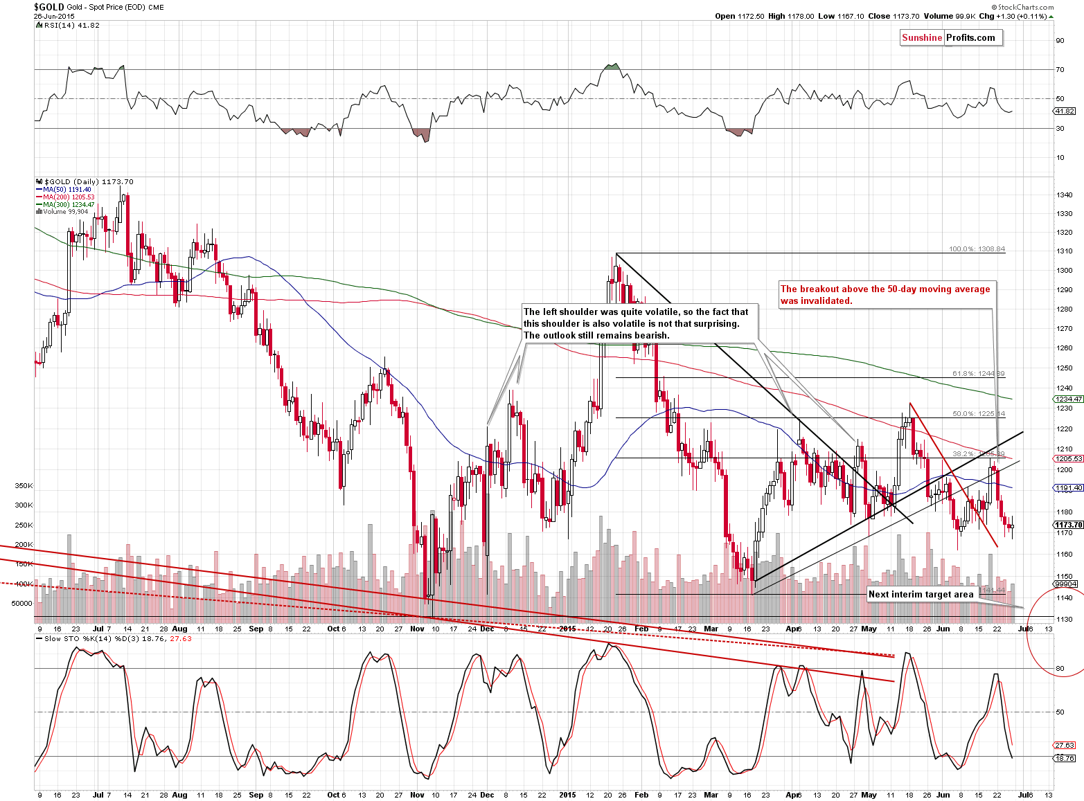
Task: Click the '61.8%: 1244.89' Fibonacci label
Action: click(x=978, y=374)
